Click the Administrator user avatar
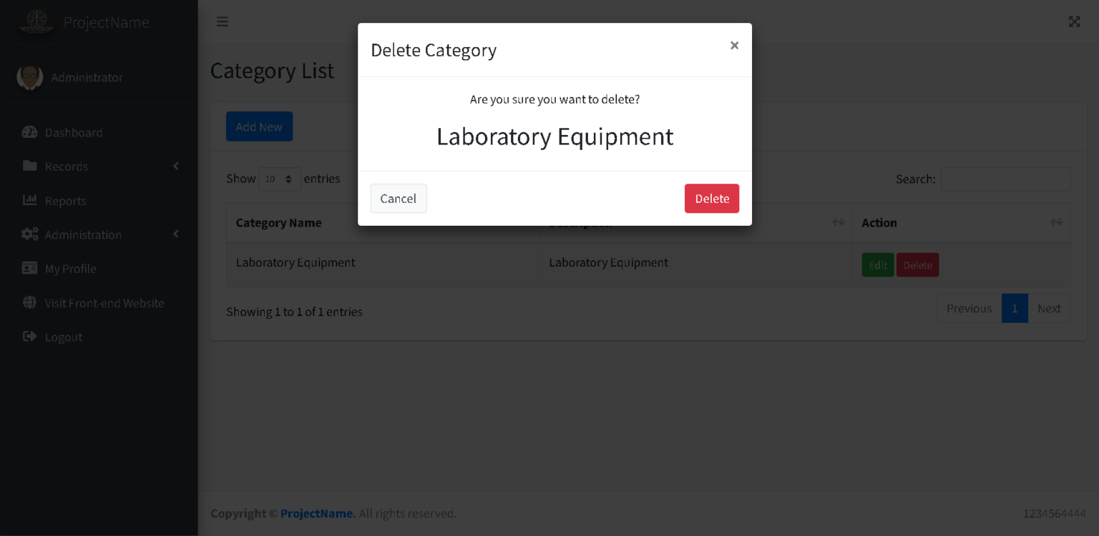 pyautogui.click(x=29, y=77)
